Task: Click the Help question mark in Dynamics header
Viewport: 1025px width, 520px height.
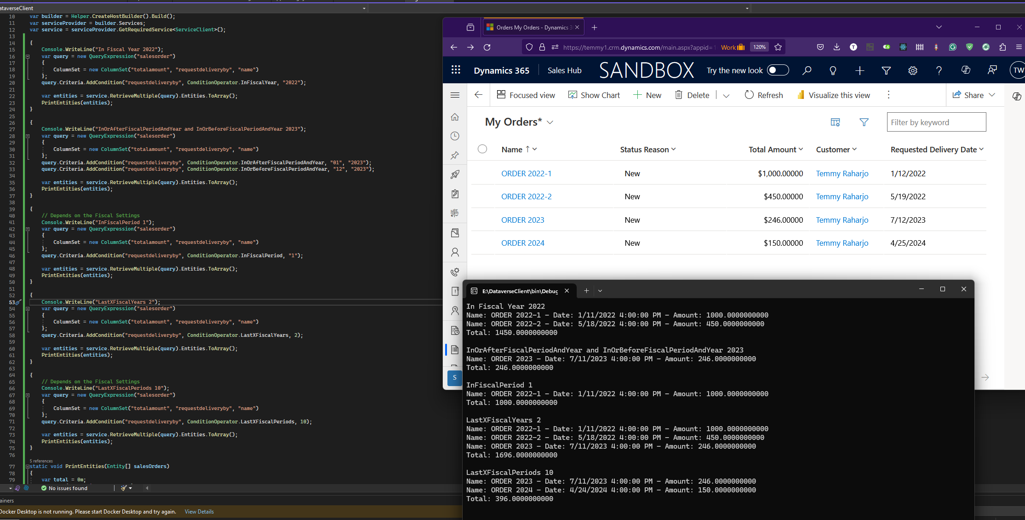Action: click(939, 70)
